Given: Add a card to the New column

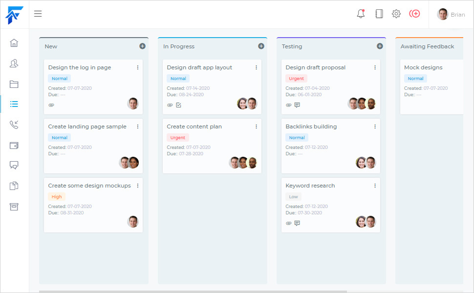Looking at the screenshot, I should coord(142,46).
